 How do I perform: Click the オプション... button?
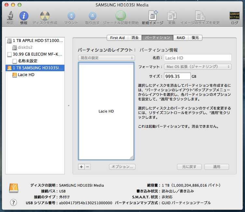(122, 167)
